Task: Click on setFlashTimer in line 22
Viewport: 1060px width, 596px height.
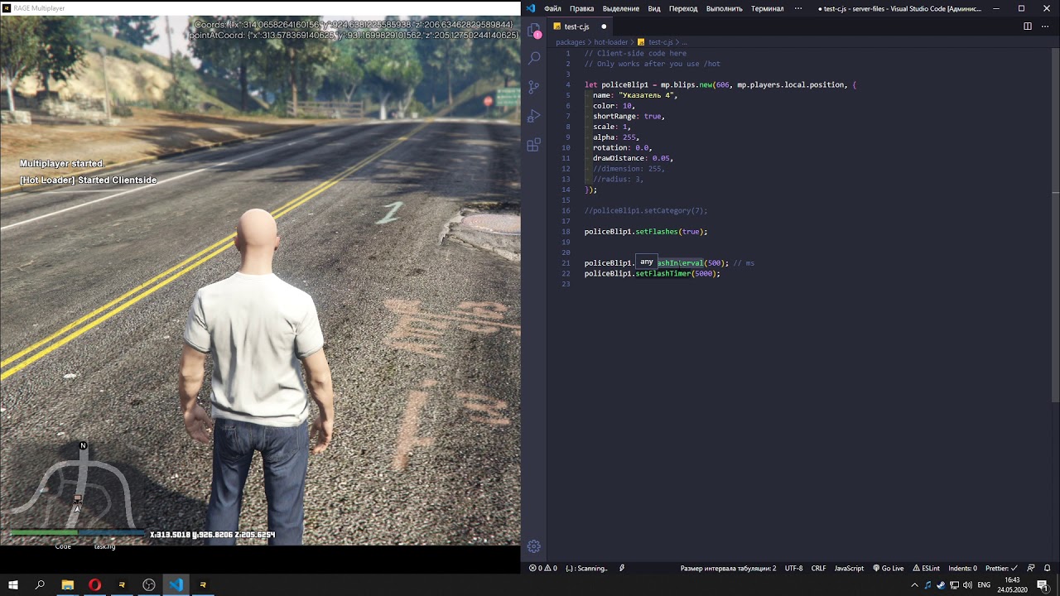Action: pyautogui.click(x=663, y=274)
